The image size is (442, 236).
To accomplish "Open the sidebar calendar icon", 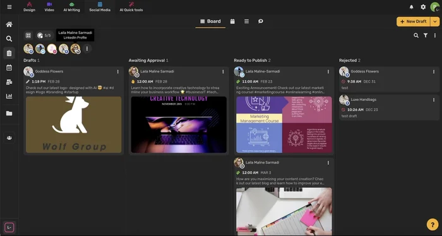I will pos(9,68).
